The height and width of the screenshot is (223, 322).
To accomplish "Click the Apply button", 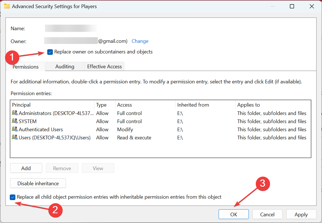I will pos(301,215).
